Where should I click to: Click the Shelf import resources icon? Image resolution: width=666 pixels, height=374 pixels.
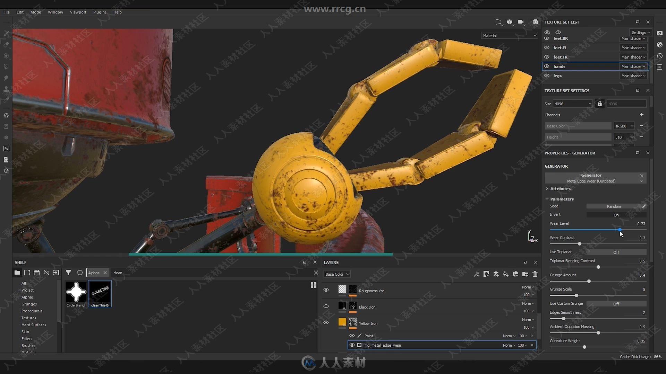pyautogui.click(x=56, y=273)
